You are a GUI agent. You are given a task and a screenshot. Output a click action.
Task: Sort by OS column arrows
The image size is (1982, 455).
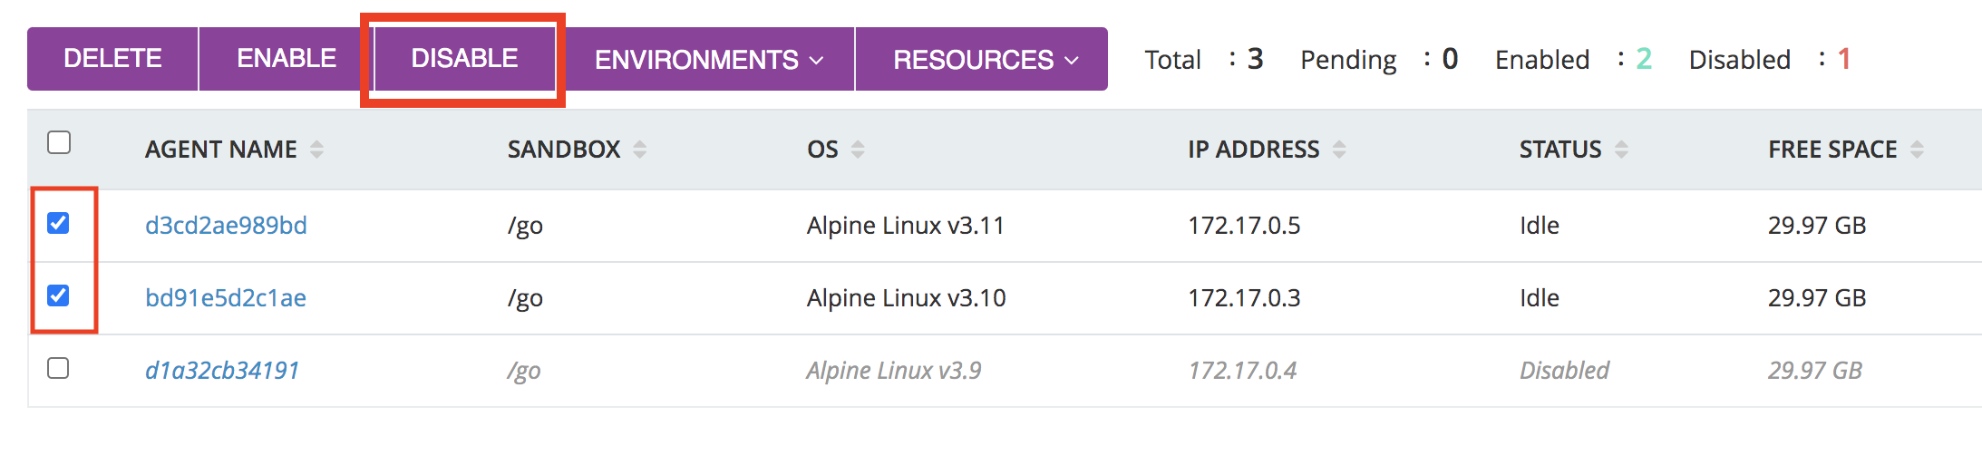tap(858, 150)
